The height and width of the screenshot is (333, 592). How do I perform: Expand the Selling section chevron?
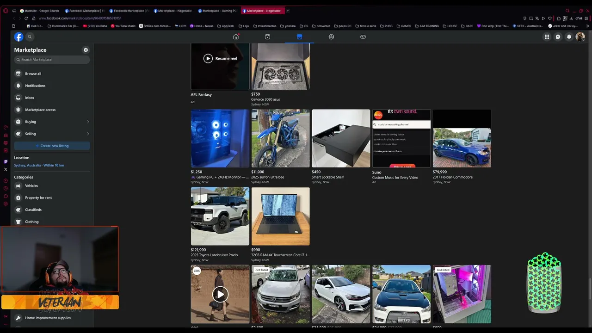[x=88, y=134]
